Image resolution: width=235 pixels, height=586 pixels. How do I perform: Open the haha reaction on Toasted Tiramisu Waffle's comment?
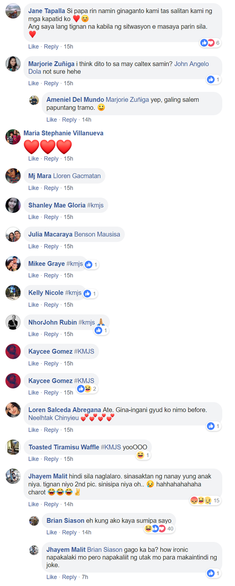(143, 455)
